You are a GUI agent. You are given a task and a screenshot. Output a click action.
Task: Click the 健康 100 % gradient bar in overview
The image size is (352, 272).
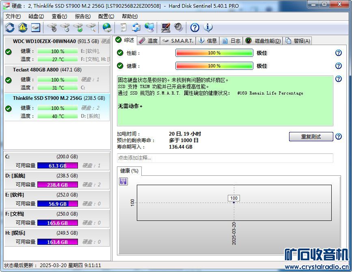(x=214, y=66)
